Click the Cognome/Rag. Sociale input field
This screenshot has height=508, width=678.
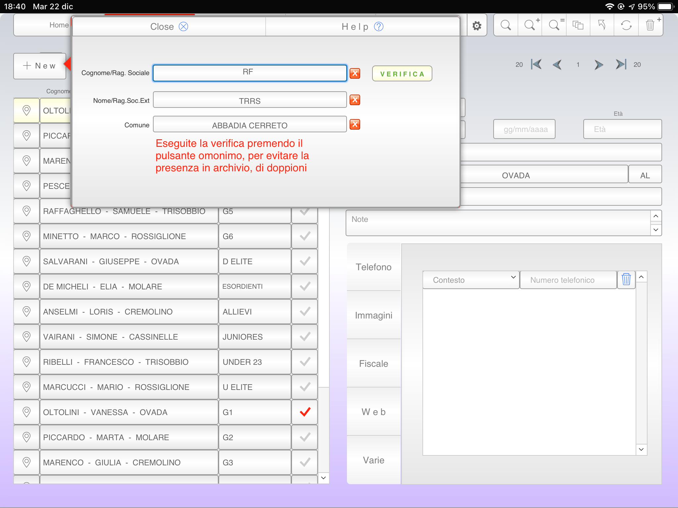250,73
